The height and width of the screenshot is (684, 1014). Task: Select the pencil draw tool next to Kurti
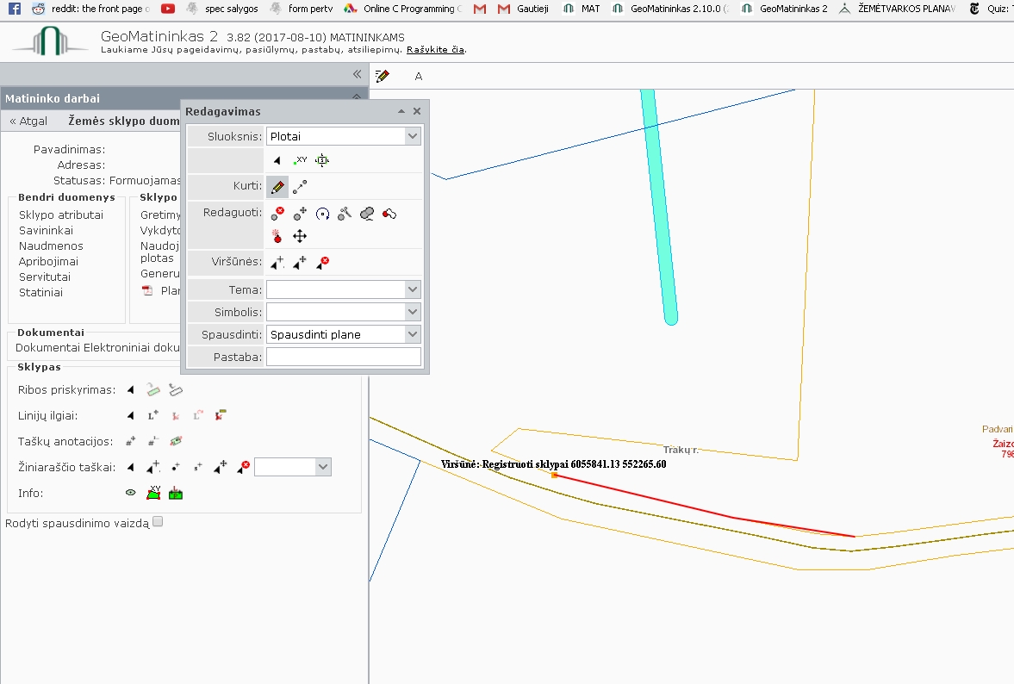[277, 187]
